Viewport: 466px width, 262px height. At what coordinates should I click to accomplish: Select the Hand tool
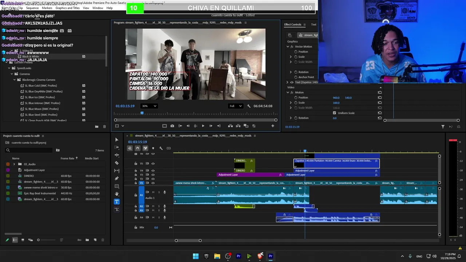(116, 194)
